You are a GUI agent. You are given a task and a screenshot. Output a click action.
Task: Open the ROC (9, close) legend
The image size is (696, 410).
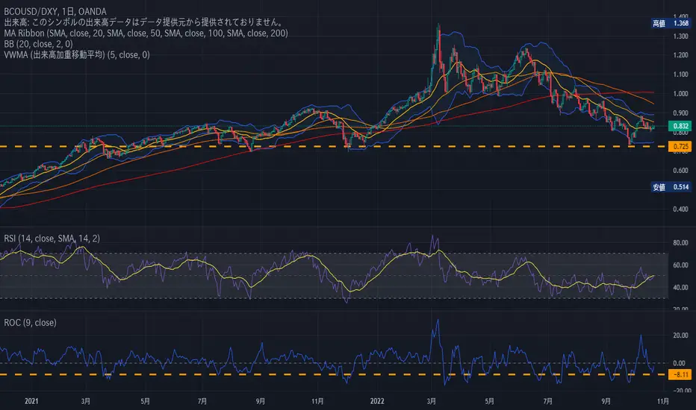click(30, 323)
